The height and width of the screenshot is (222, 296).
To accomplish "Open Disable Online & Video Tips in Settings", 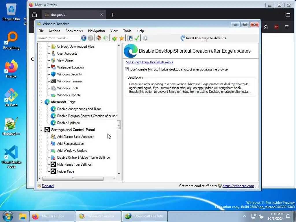I will 83,158.
